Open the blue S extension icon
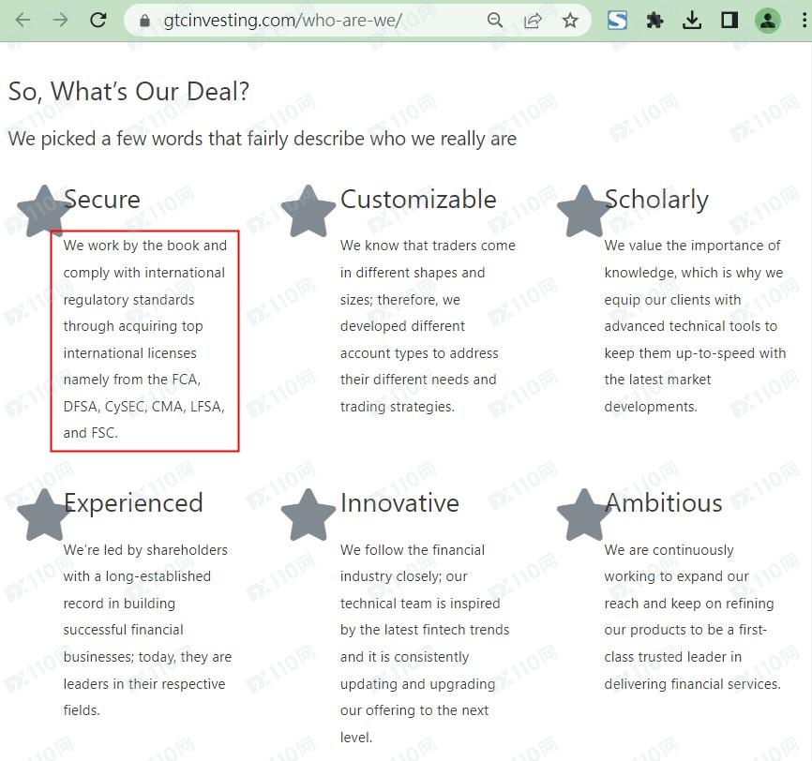 [617, 21]
